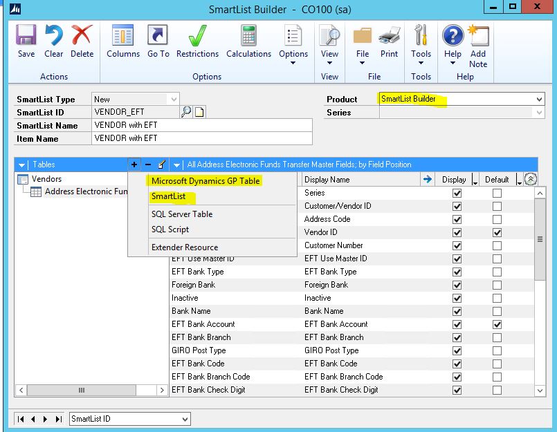Open SmartList ID lookup magnifier
Screen dimensions: 557x432
pos(186,112)
